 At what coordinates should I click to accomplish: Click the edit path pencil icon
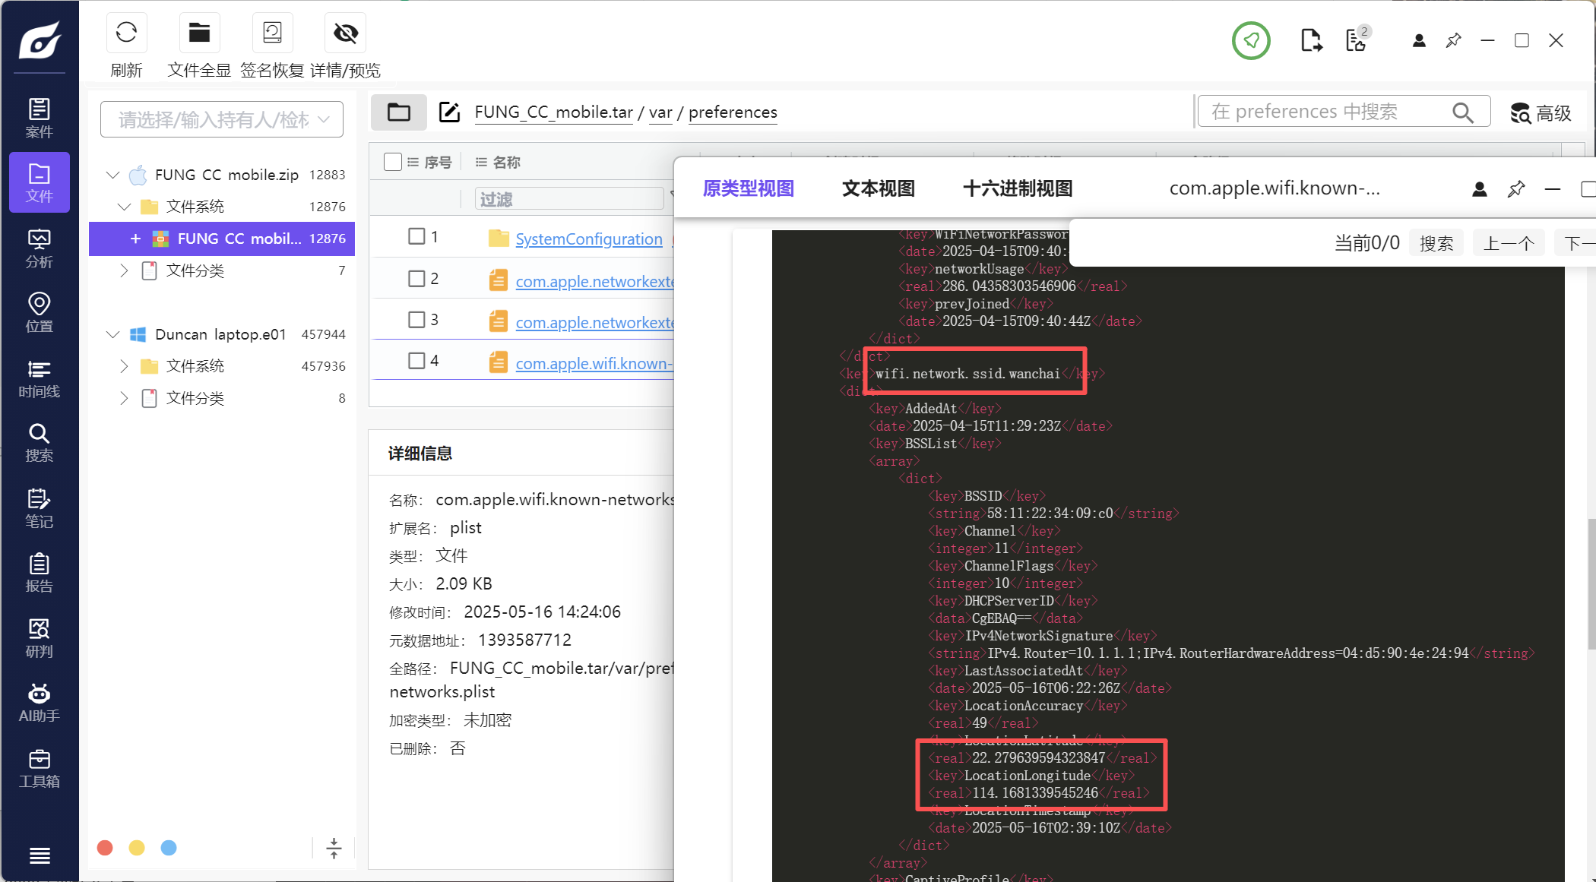[449, 112]
